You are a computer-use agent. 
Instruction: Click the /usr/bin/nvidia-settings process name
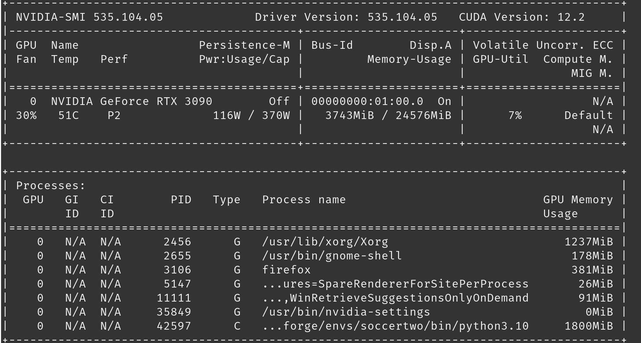346,312
